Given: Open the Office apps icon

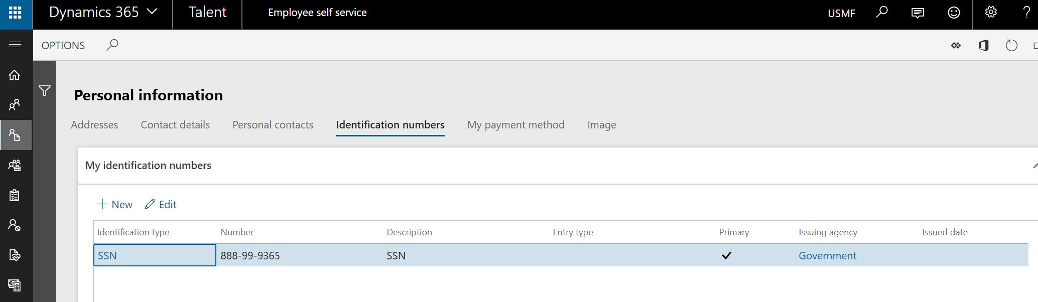Looking at the screenshot, I should point(984,45).
